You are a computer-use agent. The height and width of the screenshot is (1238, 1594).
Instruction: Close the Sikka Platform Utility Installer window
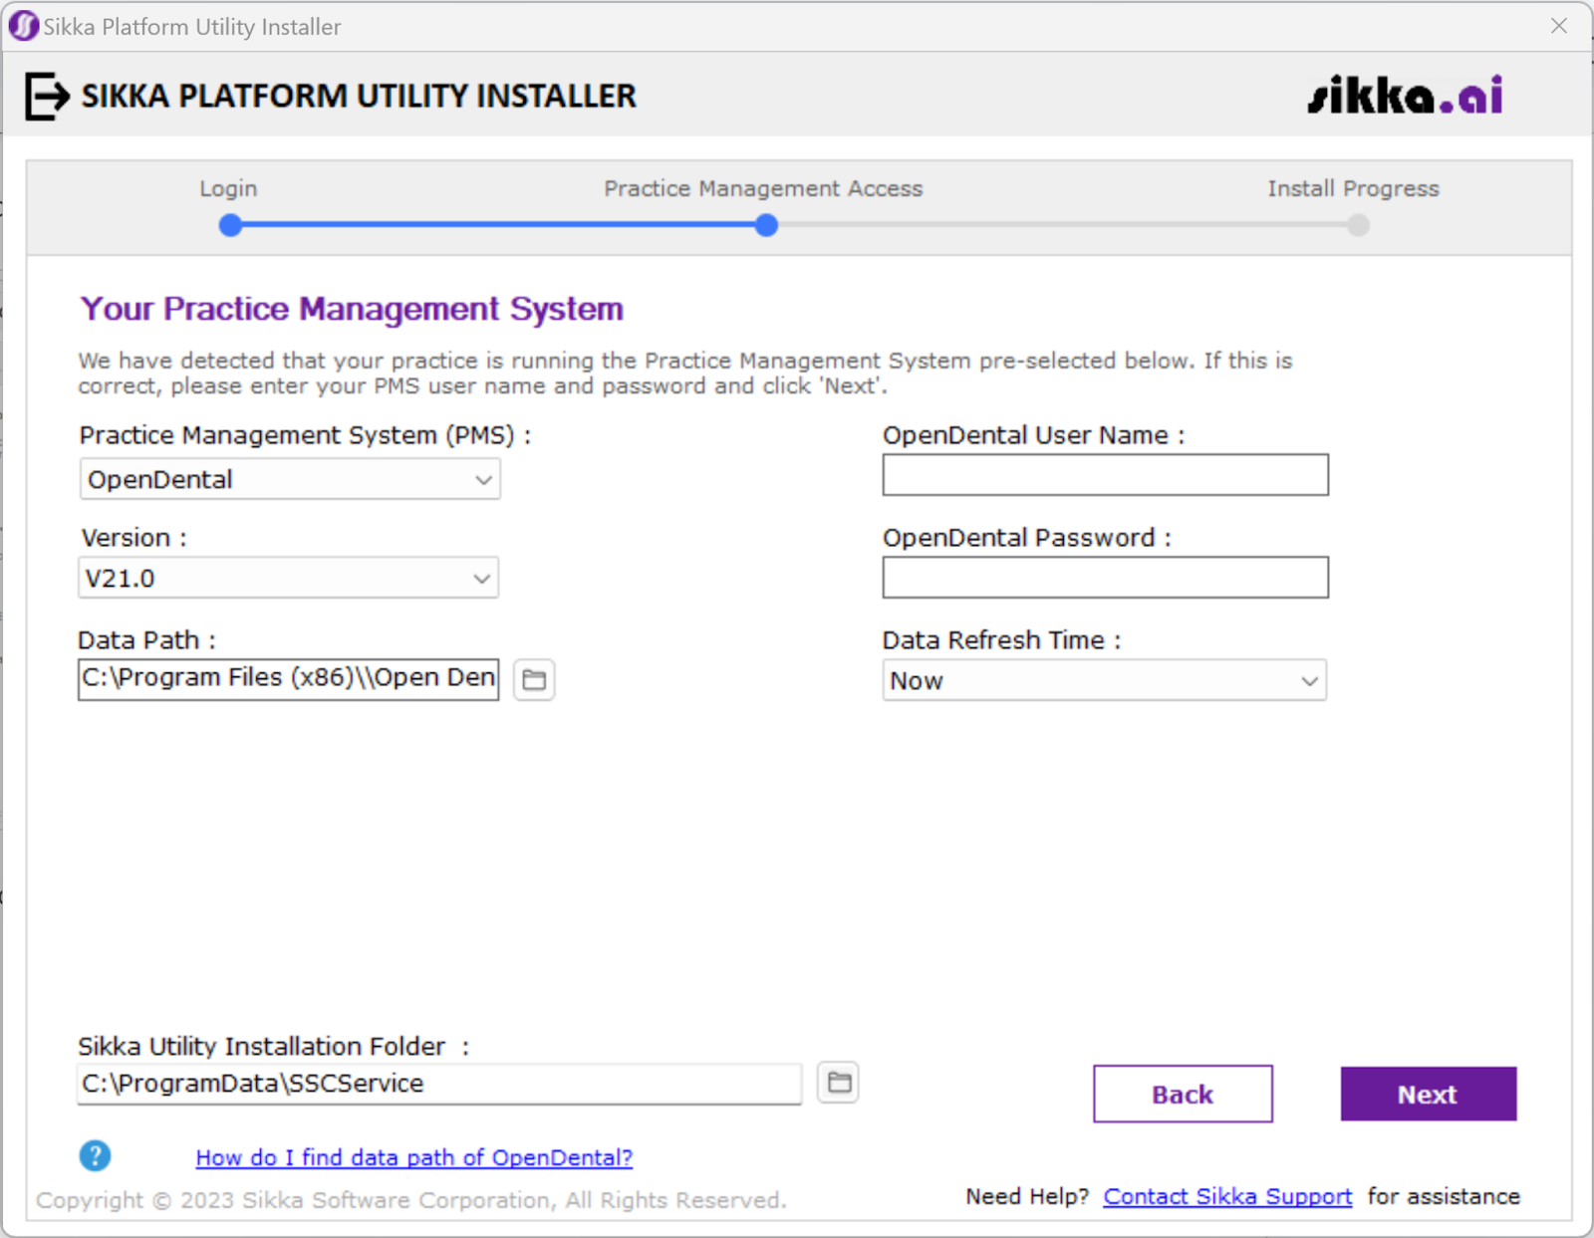[1559, 26]
